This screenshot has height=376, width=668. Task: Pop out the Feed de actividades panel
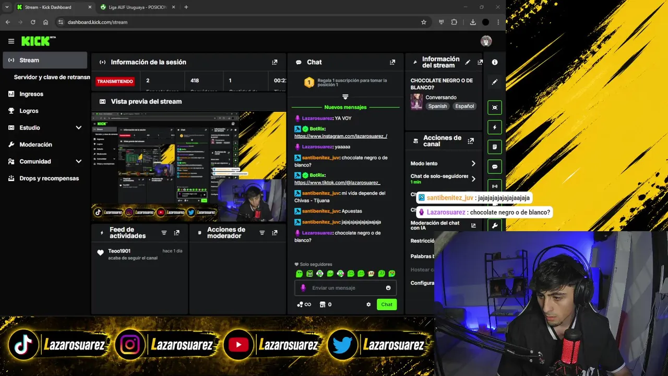176,233
